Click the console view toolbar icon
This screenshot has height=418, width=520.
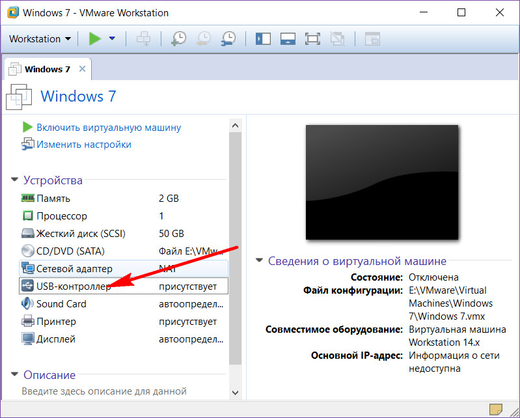coord(372,39)
